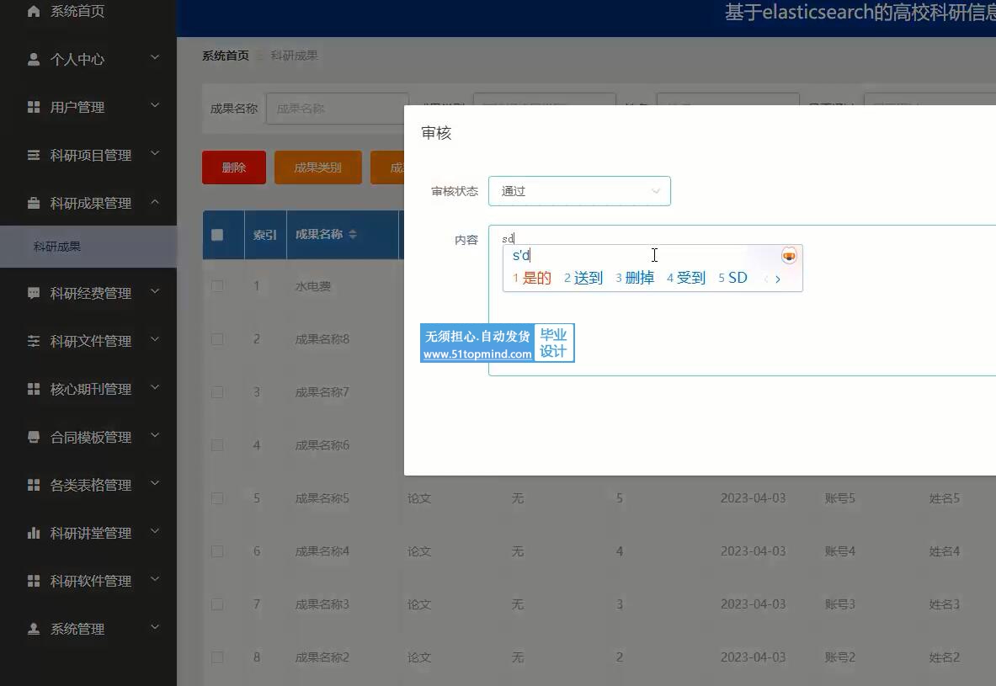Check the checkbox for row 成果名称3

point(217,604)
